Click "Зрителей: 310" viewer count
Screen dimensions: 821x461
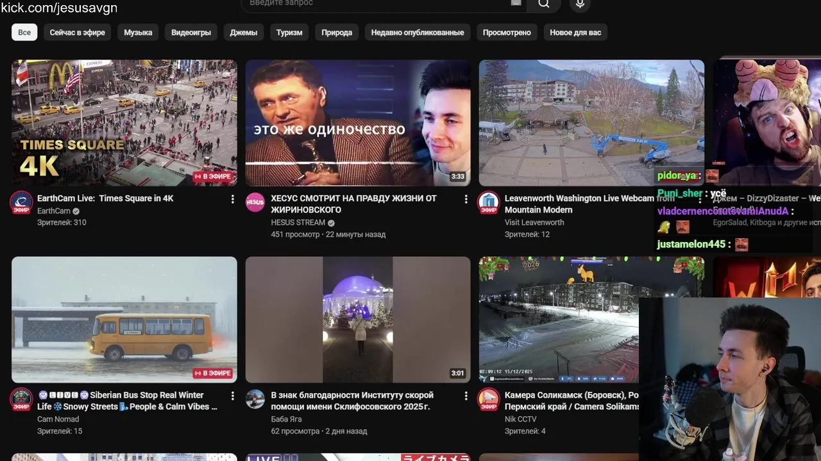[x=62, y=223]
